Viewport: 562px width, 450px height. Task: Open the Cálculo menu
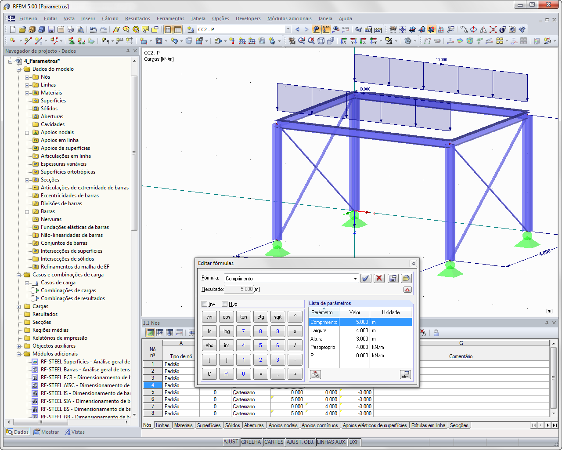[110, 18]
